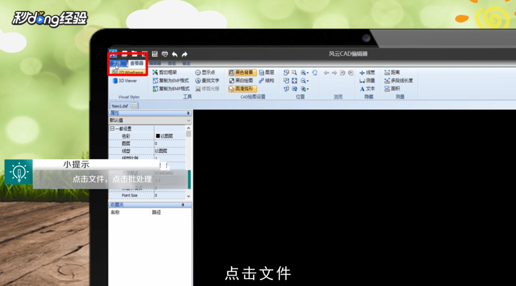Toggle 线宽 line width display
Screen dimensions: 516x286
pos(367,72)
